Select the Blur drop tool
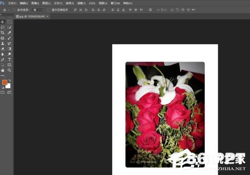 pyautogui.click(x=2, y=54)
